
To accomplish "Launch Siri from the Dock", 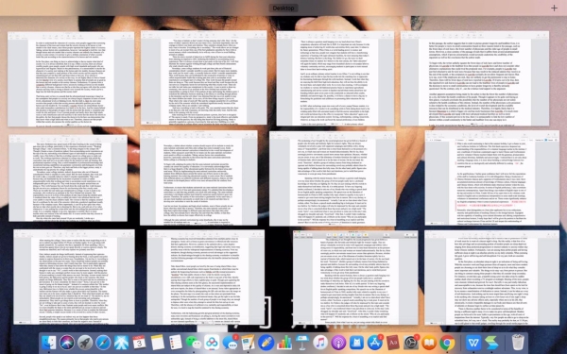I will [67, 342].
